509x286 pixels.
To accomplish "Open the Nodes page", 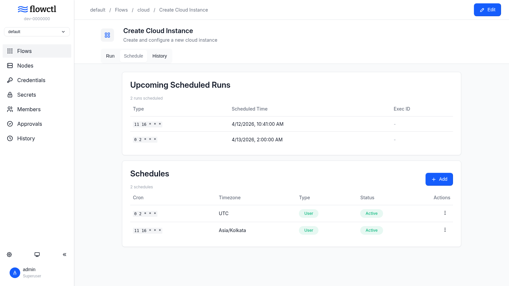I will pos(37,66).
